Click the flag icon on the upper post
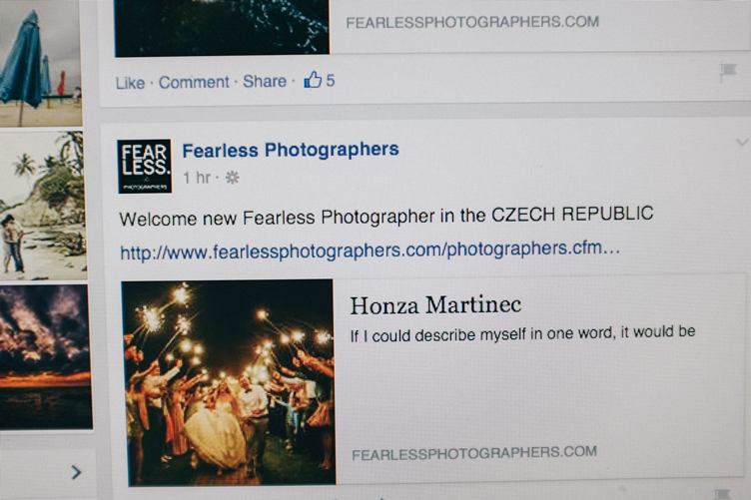 coord(728,72)
